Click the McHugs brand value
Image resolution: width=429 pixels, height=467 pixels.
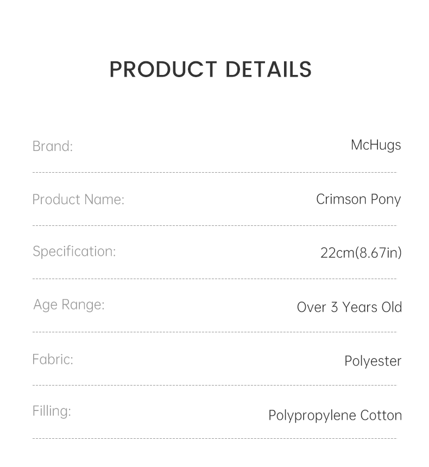(376, 145)
